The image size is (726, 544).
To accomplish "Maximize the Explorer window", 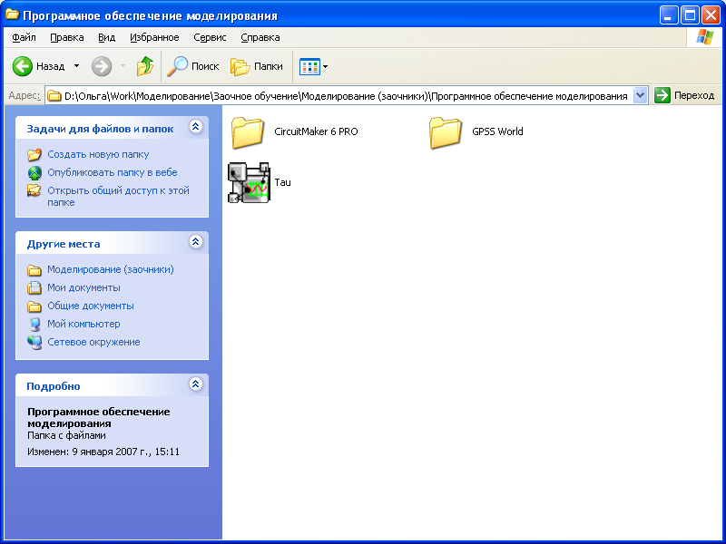I will point(690,15).
